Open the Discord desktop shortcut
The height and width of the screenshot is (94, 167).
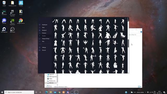click(x=4, y=21)
